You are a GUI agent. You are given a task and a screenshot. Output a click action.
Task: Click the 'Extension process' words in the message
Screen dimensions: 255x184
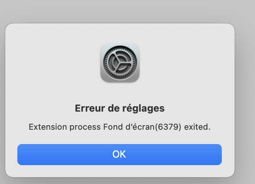click(65, 127)
